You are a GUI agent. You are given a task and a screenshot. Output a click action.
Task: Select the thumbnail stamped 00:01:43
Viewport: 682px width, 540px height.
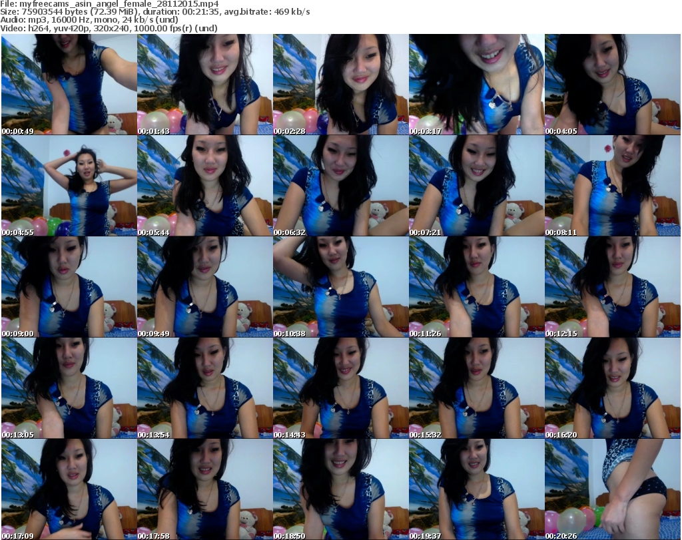pos(205,85)
